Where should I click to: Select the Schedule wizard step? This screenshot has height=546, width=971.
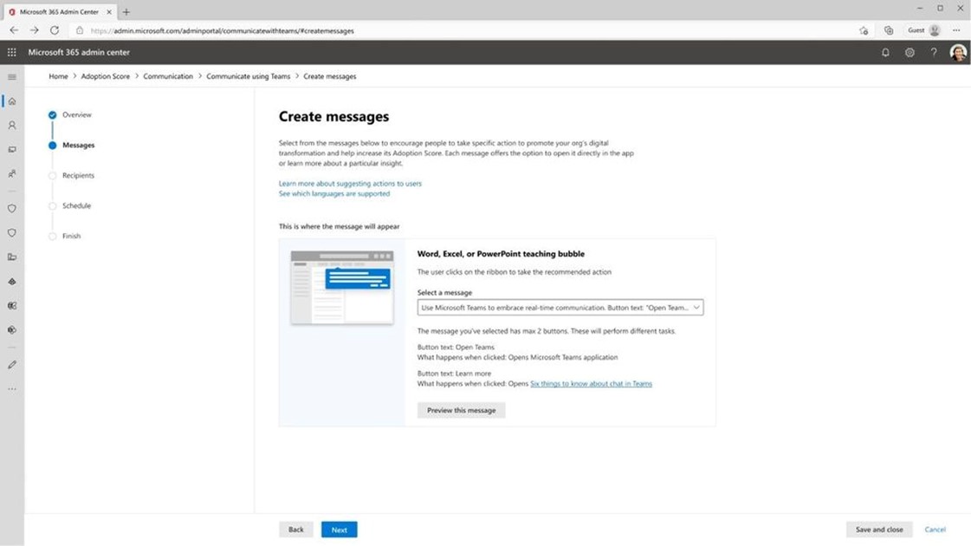point(76,205)
